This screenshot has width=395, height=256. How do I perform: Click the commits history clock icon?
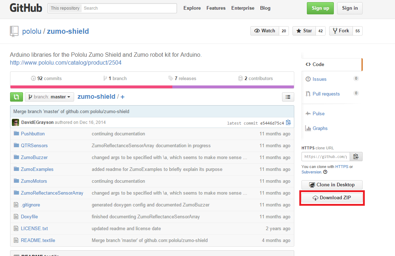(x=33, y=79)
